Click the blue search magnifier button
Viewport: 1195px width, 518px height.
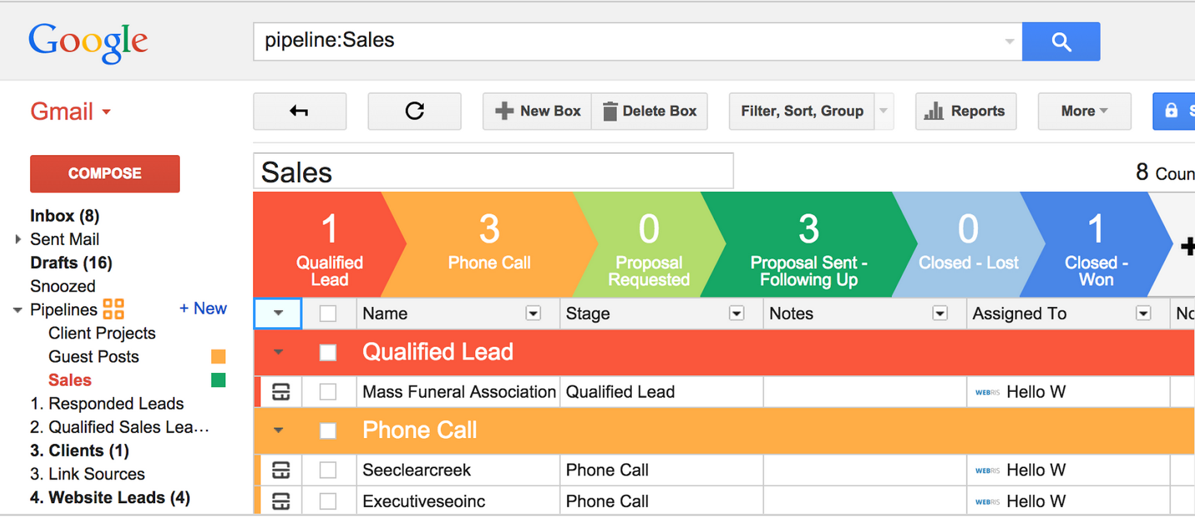point(1060,42)
